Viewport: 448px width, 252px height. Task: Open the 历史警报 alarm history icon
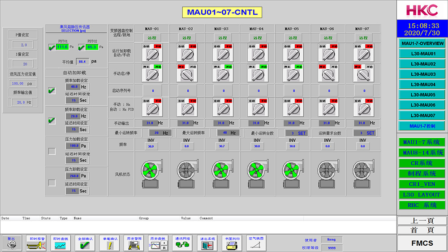tap(134, 243)
